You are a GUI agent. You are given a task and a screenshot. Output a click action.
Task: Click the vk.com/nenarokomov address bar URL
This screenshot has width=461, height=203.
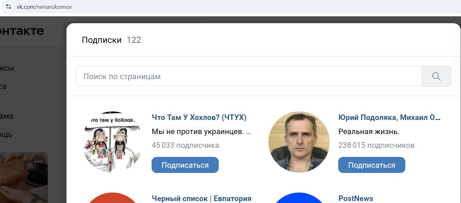[x=44, y=7]
